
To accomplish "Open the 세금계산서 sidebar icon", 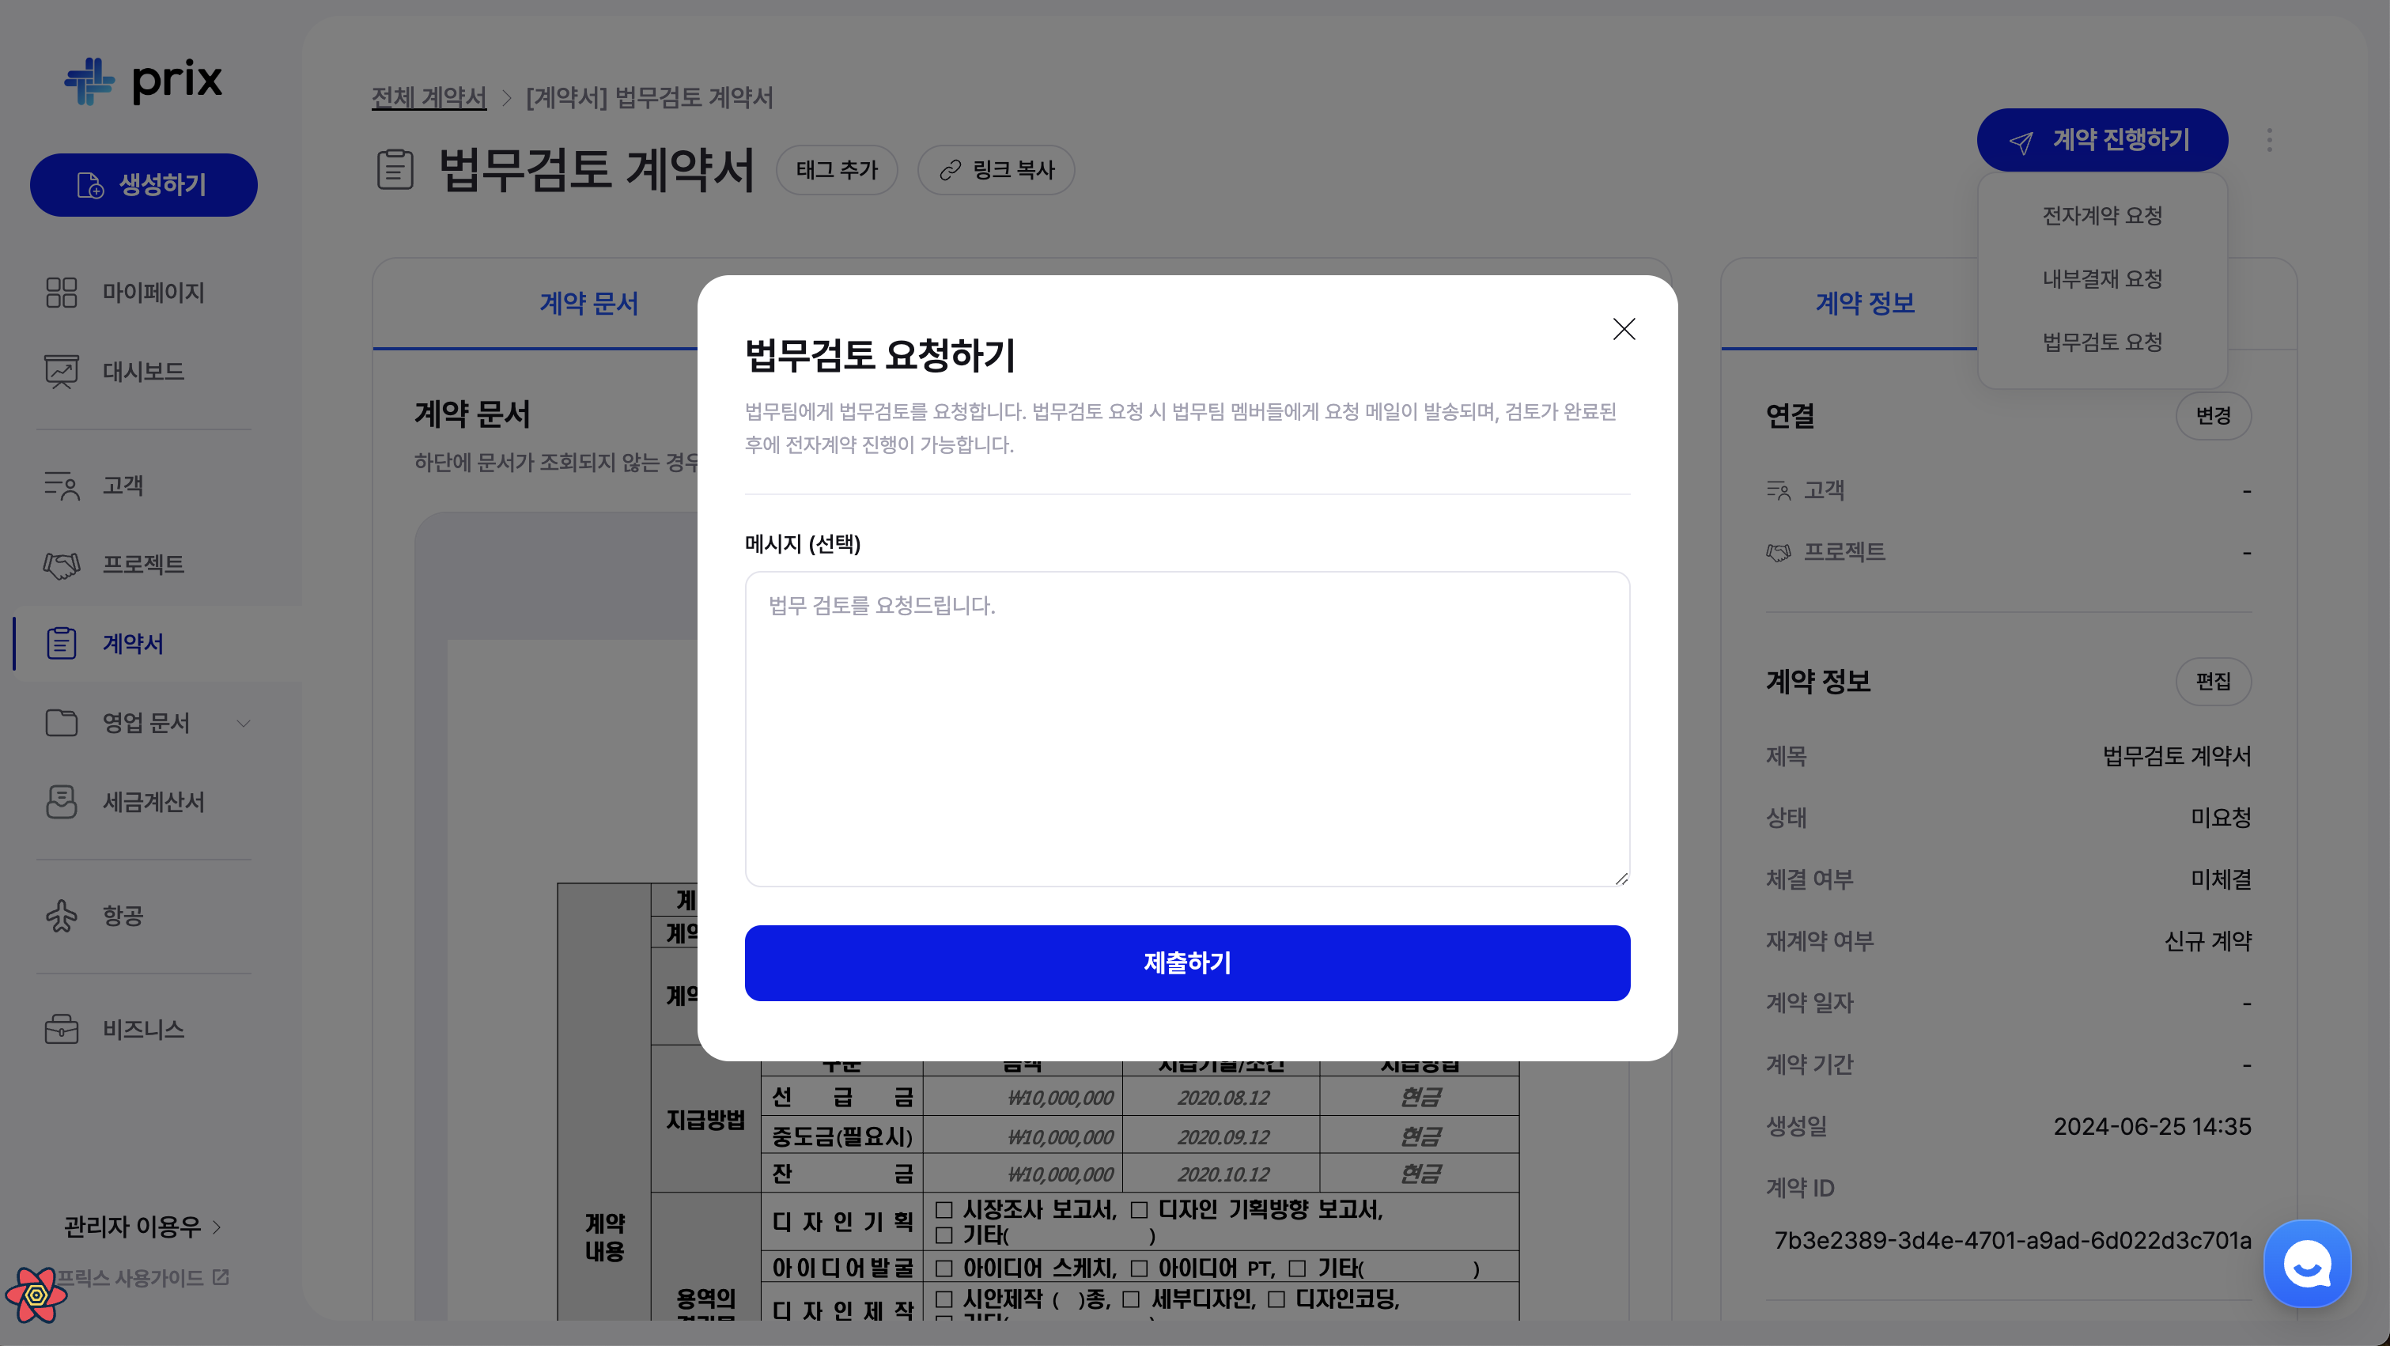I will (61, 801).
